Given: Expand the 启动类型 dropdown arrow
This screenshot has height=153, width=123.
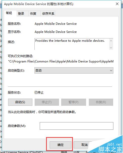Looking at the screenshot, I should pos(111,71).
